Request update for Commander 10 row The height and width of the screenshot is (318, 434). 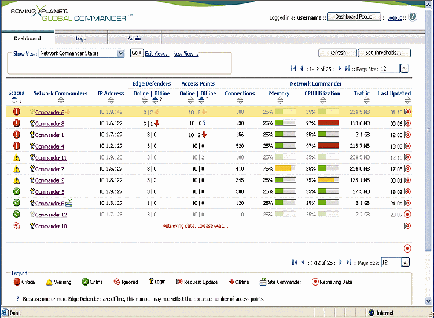[407, 226]
